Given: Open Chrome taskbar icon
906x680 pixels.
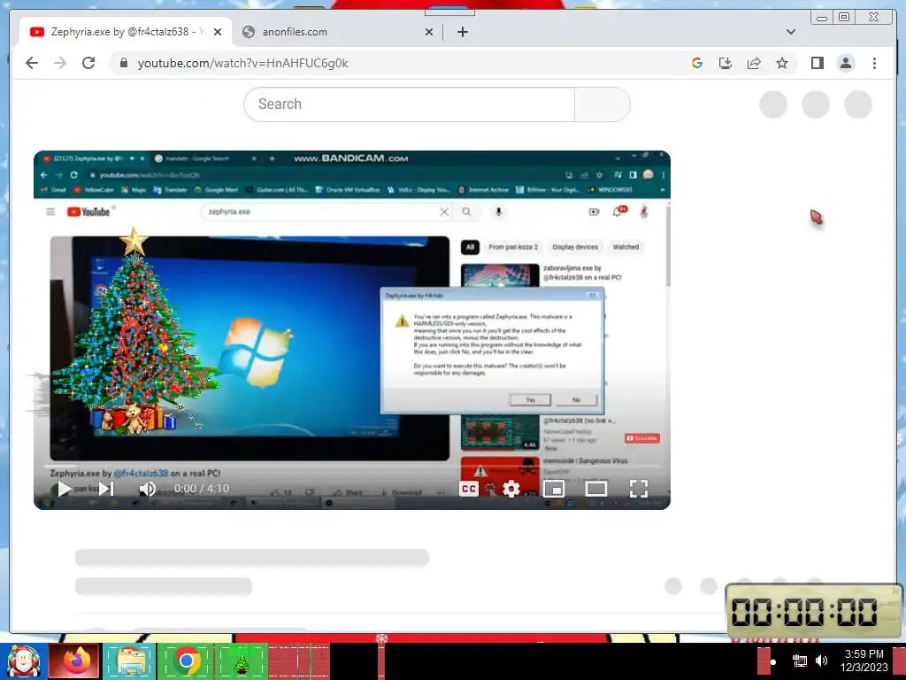Looking at the screenshot, I should (x=186, y=661).
